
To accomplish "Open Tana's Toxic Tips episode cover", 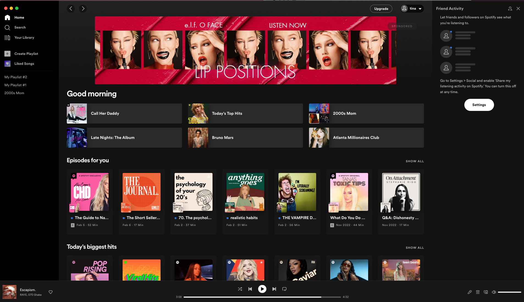I will pos(349,192).
